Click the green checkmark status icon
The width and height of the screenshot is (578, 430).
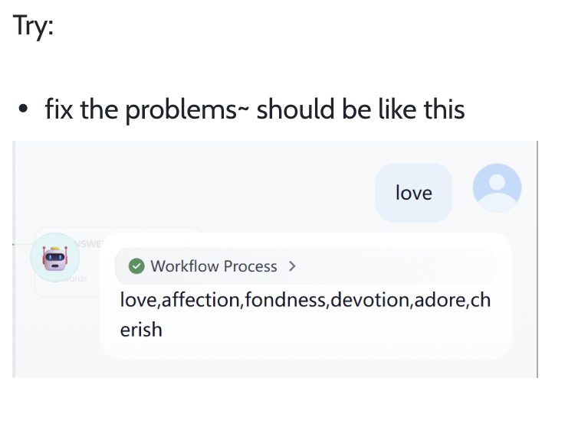(x=136, y=266)
